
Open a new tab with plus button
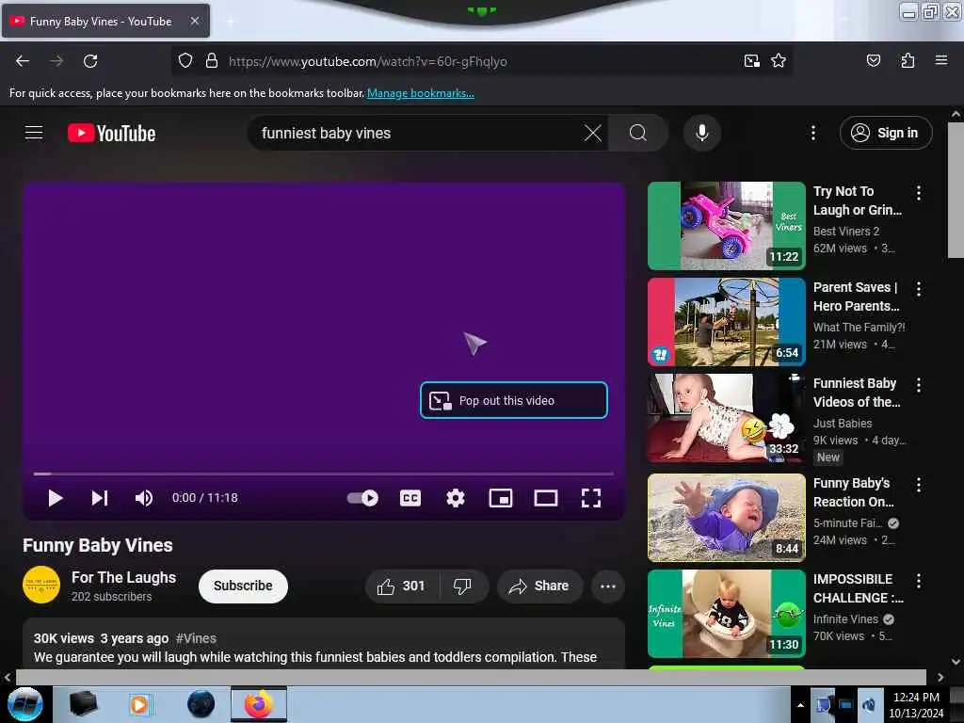click(x=230, y=22)
